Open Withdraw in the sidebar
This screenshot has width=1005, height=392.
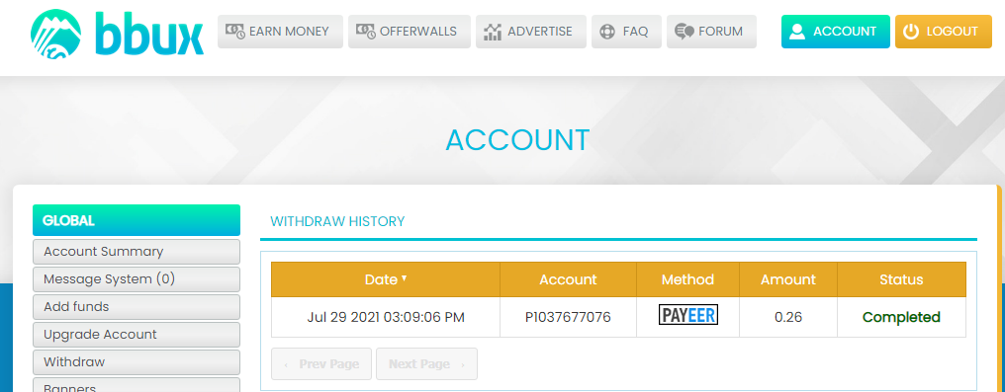pos(137,361)
